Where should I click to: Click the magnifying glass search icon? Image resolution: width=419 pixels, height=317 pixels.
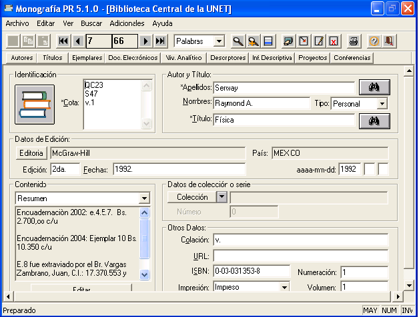click(x=238, y=41)
